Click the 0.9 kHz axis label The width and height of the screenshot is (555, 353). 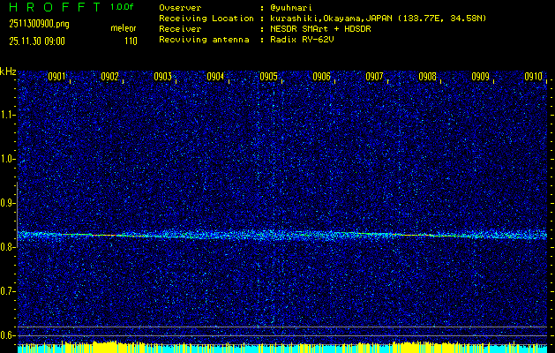(x=7, y=203)
